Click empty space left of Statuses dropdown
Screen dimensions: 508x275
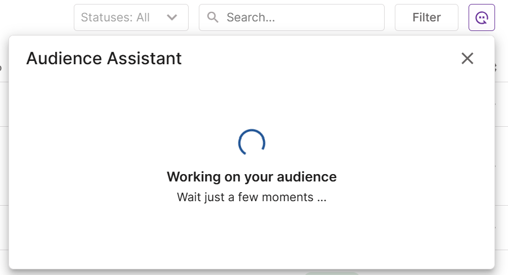[x=35, y=17]
